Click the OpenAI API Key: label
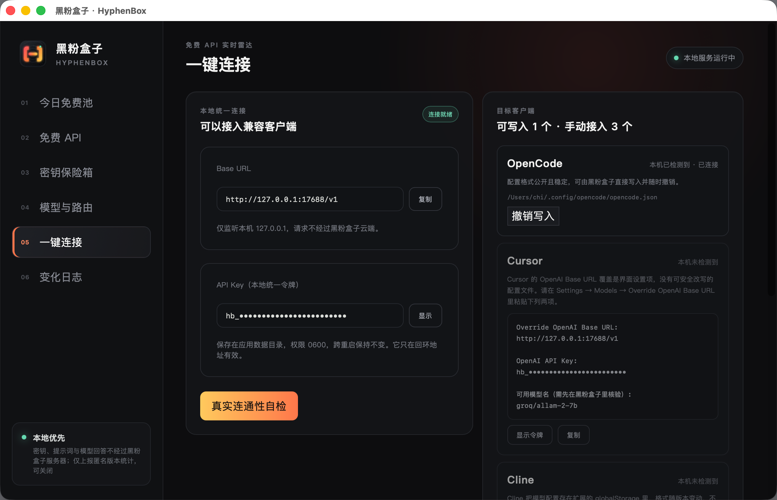777x500 pixels. click(547, 361)
